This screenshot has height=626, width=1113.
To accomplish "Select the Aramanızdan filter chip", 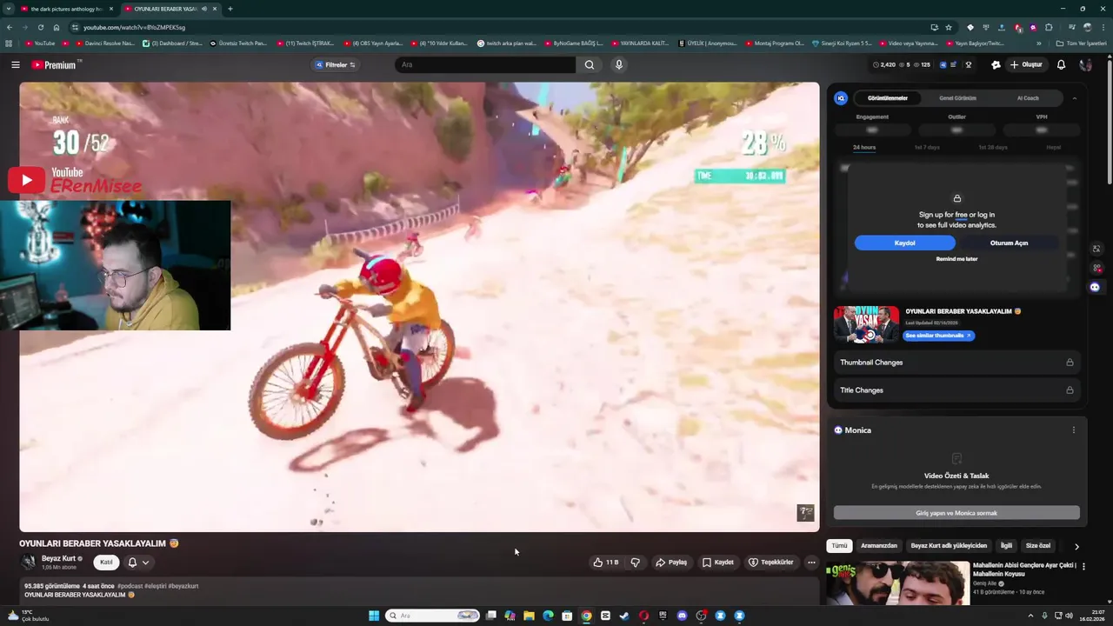I will pos(878,546).
